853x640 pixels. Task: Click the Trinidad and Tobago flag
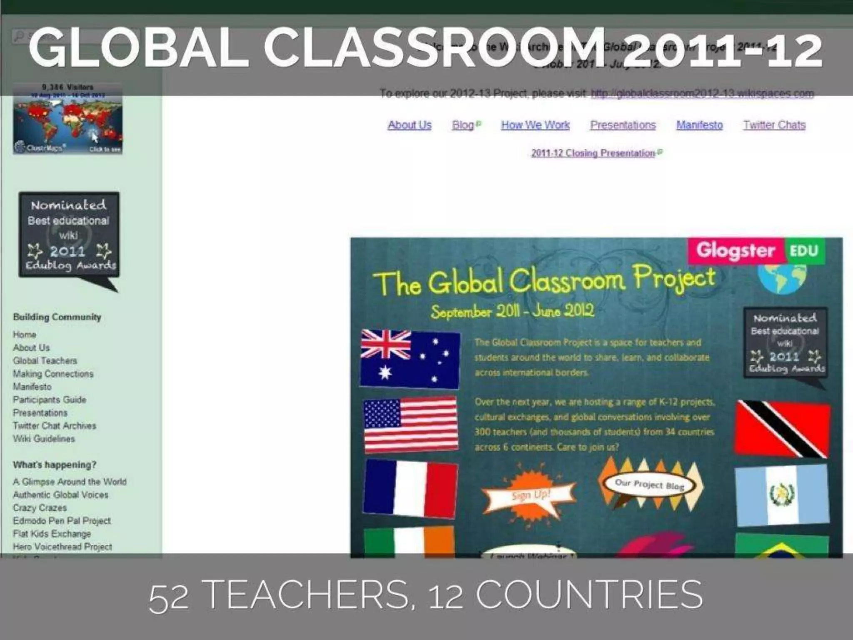782,429
